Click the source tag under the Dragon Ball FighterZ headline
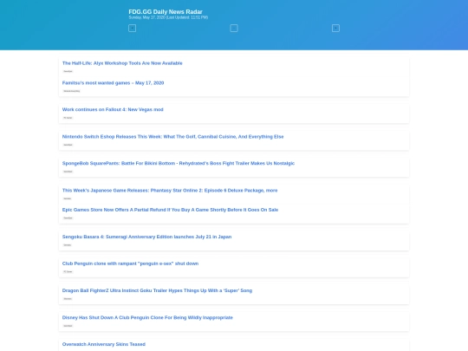The image size is (468, 351). click(68, 299)
